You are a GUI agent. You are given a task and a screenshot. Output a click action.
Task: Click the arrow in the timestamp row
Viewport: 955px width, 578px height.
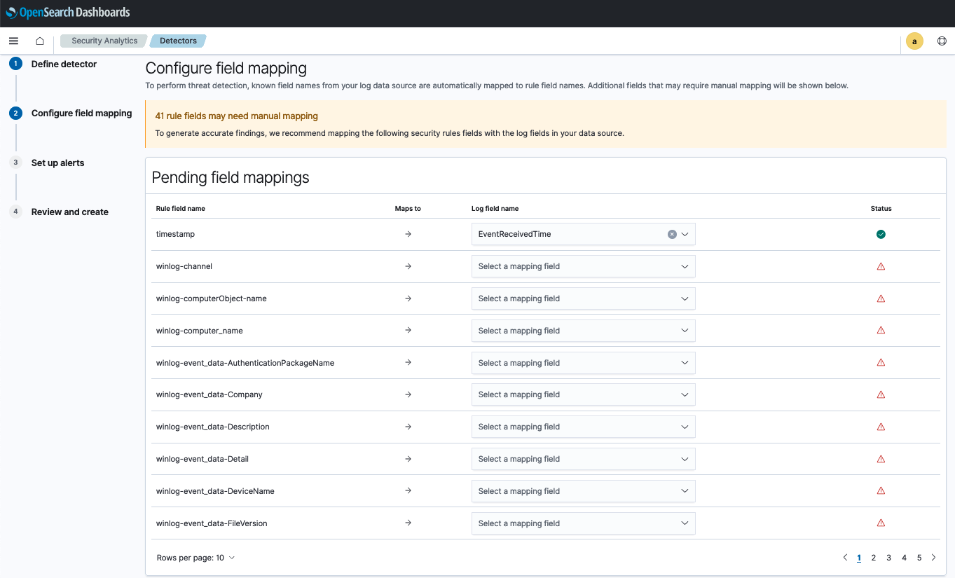point(408,234)
